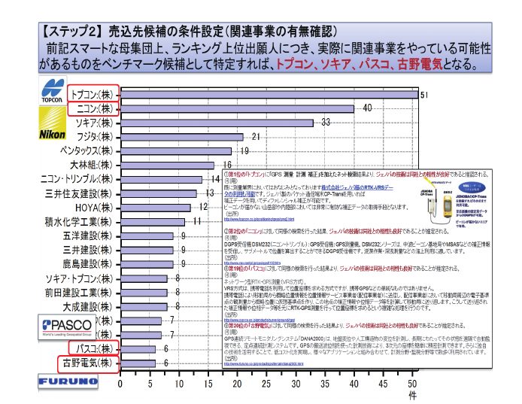Select the ニコン:(株) chart label
Screen dimensions: 522x404
point(95,108)
